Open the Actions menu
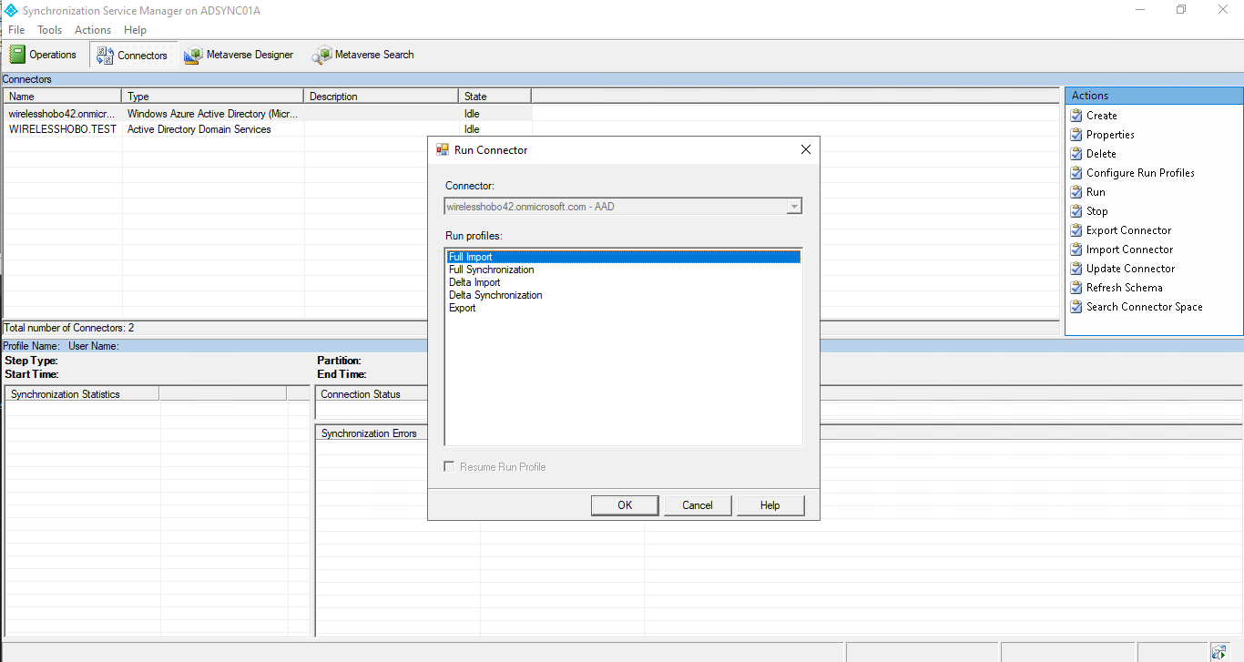This screenshot has height=662, width=1244. click(x=93, y=30)
